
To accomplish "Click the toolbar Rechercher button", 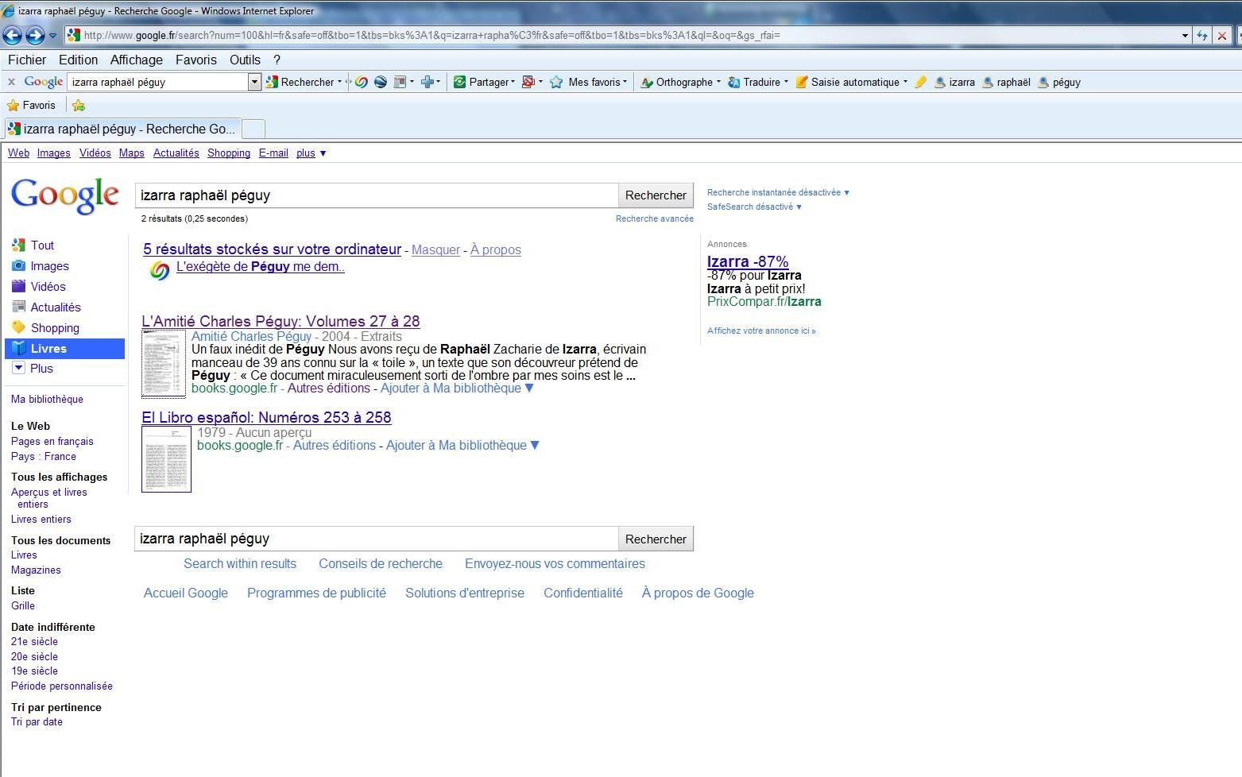I will pos(300,82).
